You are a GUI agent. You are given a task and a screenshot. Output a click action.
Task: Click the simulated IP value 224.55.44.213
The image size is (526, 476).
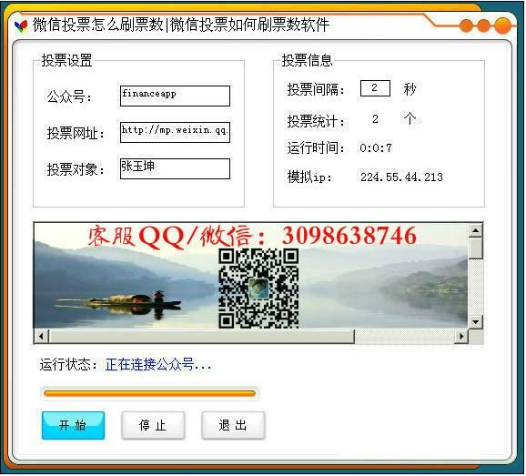(x=401, y=177)
